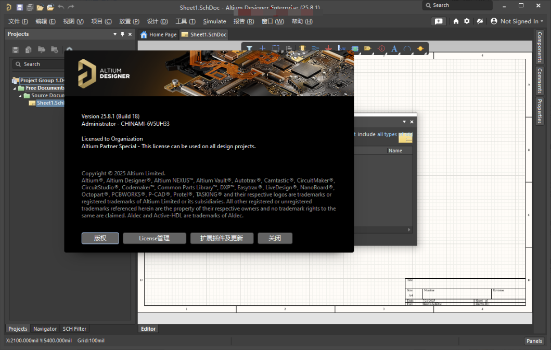The width and height of the screenshot is (551, 350).
Task: Click the Compile documents icon in the Projects panel
Action: point(29,50)
